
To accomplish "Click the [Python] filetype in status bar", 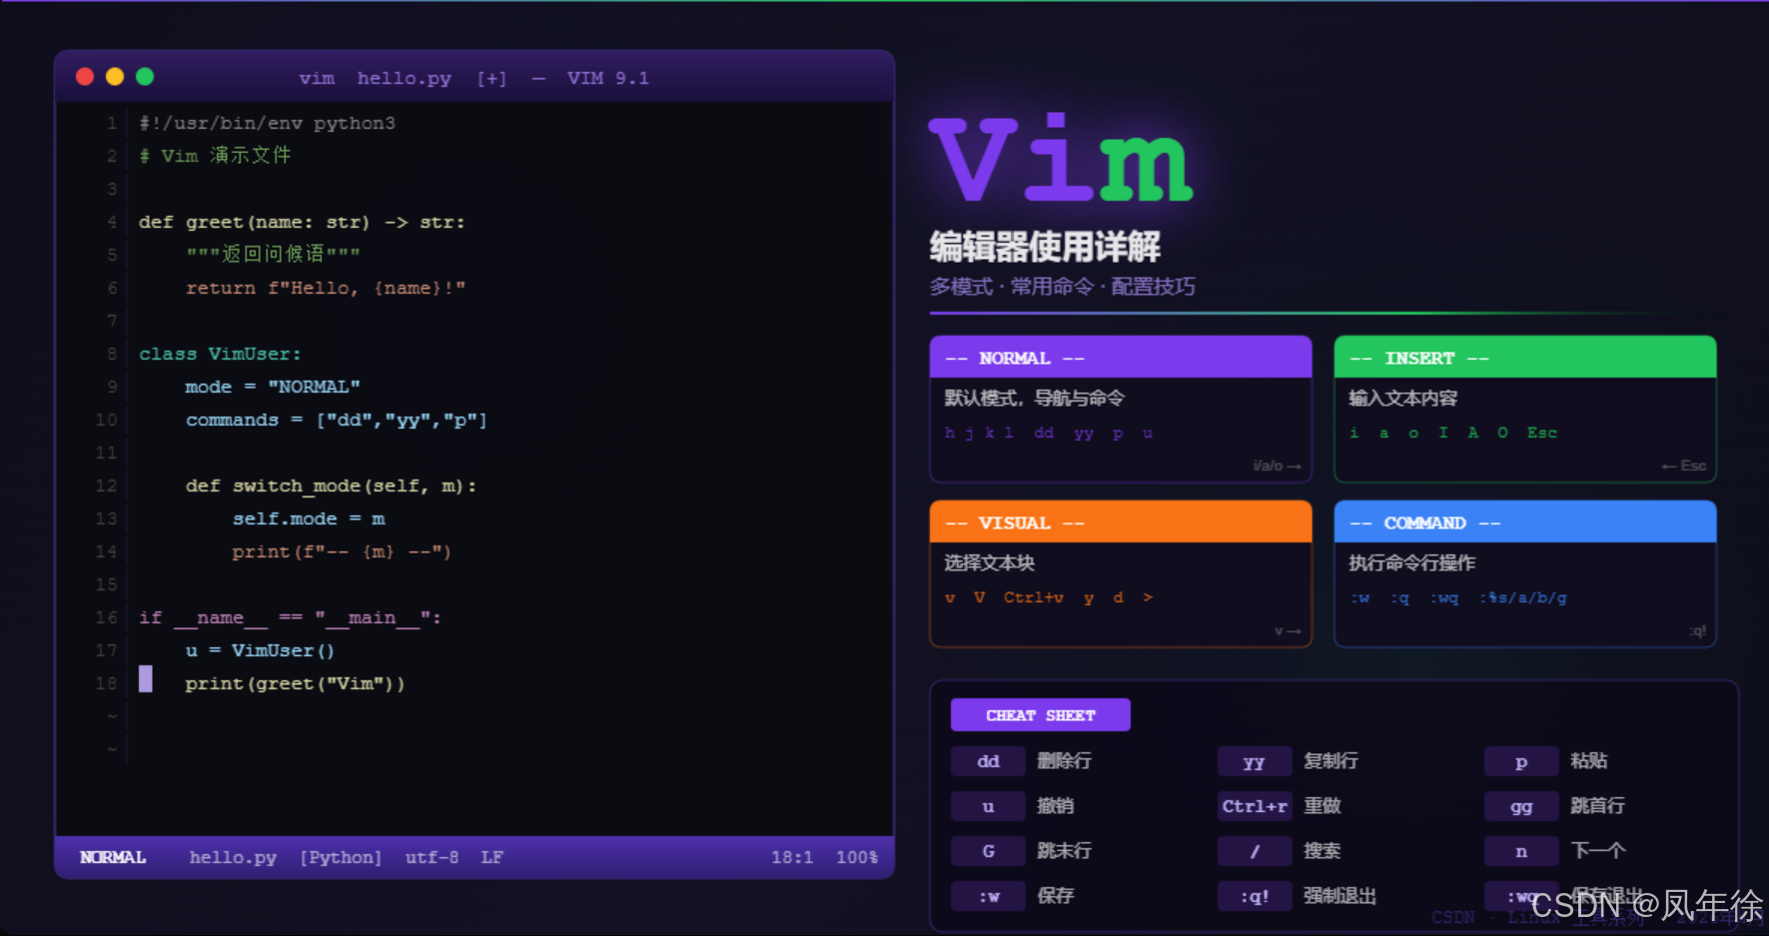I will 341,857.
